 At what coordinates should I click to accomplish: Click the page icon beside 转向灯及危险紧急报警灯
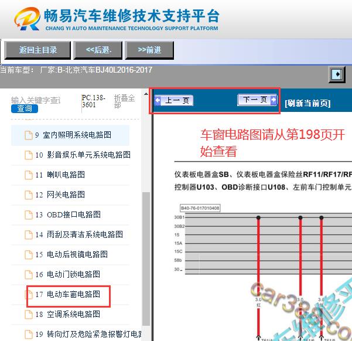click(29, 334)
